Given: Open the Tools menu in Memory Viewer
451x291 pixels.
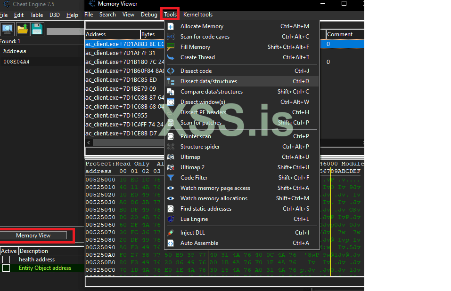Looking at the screenshot, I should click(170, 15).
